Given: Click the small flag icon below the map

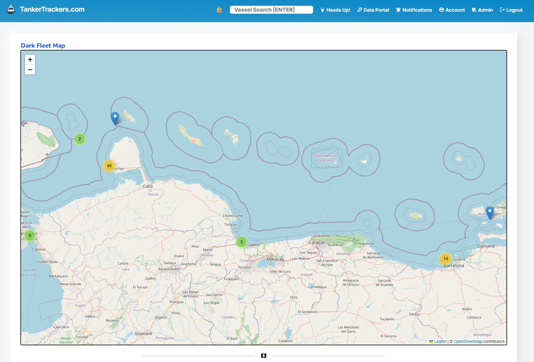Looking at the screenshot, I should 263,355.
